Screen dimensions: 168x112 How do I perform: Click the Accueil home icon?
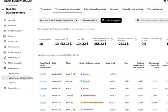5,20
